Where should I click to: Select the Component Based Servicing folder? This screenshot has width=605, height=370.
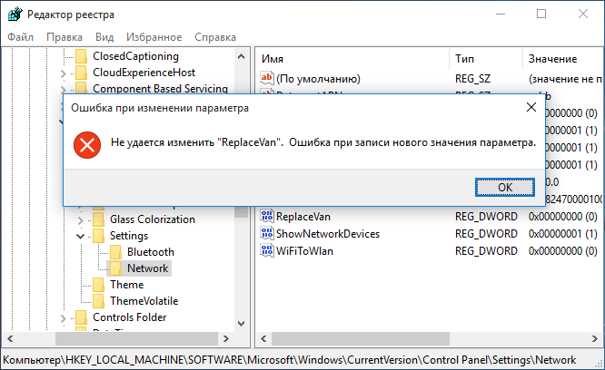coord(160,89)
